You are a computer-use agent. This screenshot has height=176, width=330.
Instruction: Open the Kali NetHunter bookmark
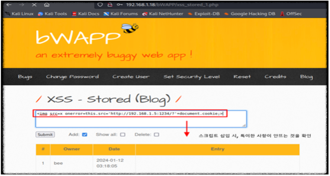point(163,14)
